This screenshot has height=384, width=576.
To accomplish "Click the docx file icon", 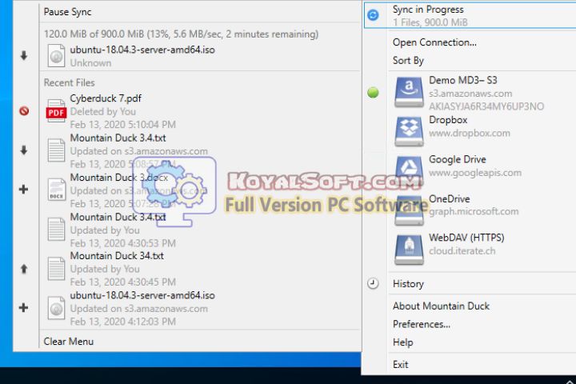I will point(56,190).
